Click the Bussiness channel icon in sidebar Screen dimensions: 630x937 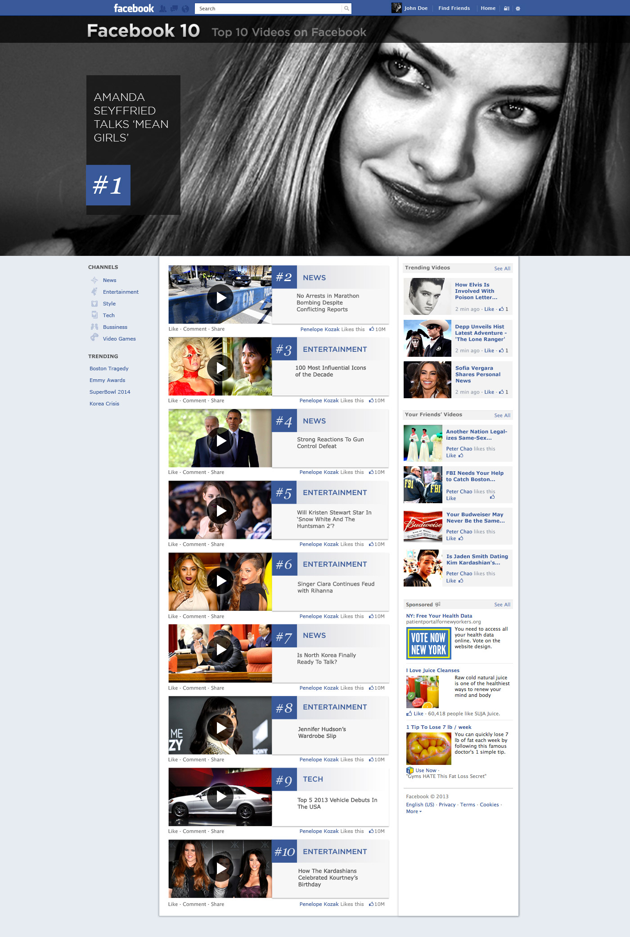pos(94,327)
